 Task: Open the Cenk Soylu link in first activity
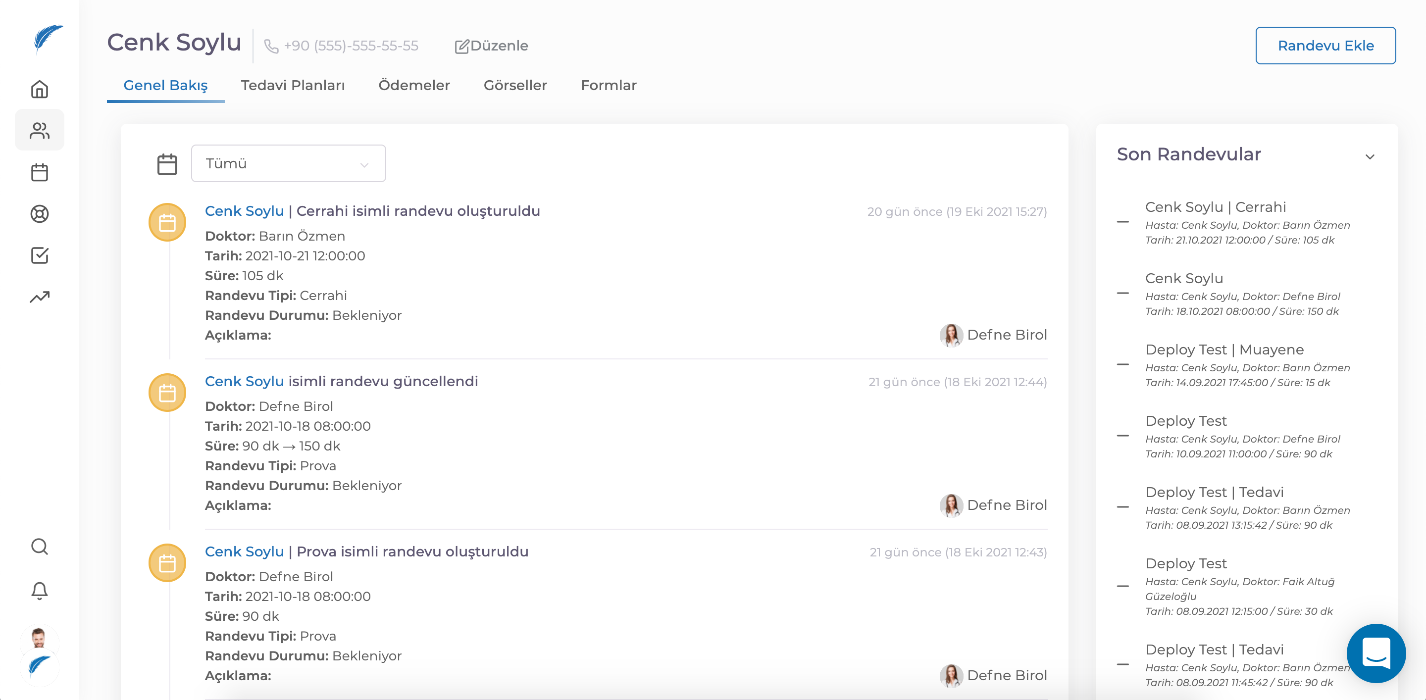tap(244, 211)
